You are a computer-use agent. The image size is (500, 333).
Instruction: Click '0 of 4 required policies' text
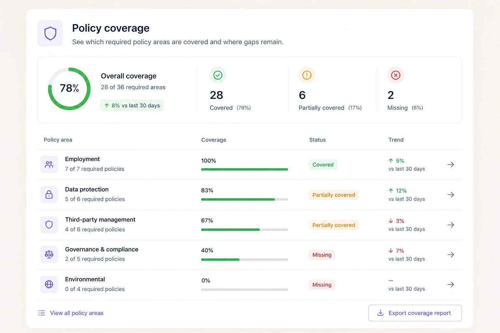[95, 289]
